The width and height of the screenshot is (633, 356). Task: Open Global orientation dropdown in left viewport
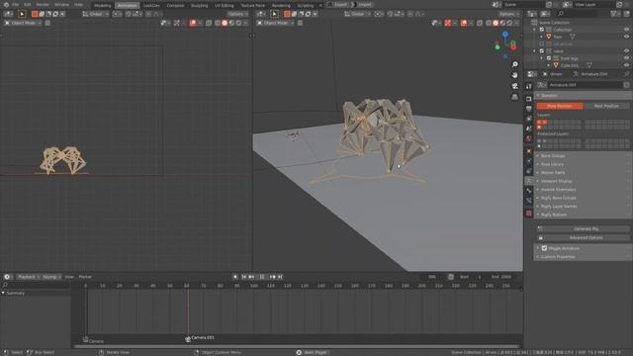click(96, 14)
